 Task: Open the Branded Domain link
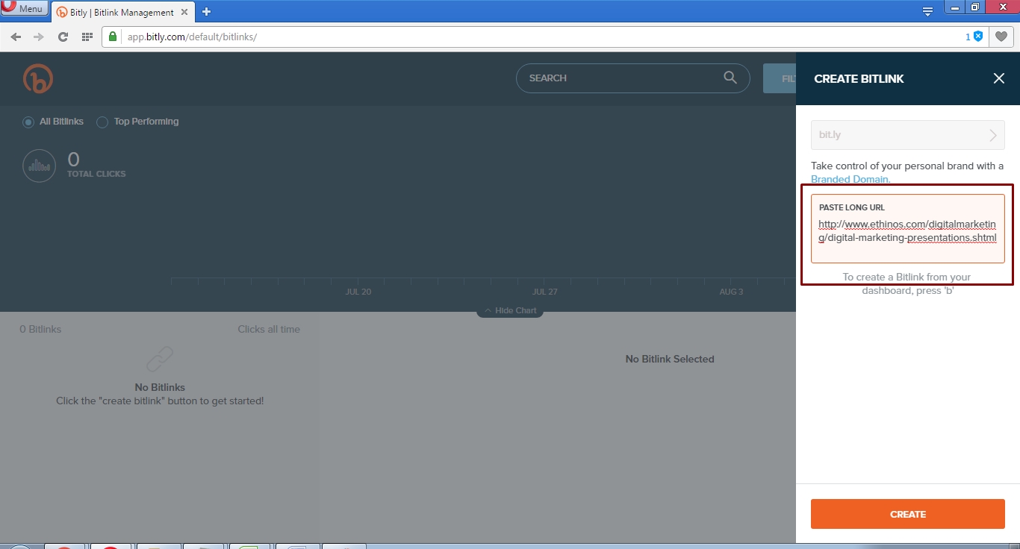pos(850,179)
